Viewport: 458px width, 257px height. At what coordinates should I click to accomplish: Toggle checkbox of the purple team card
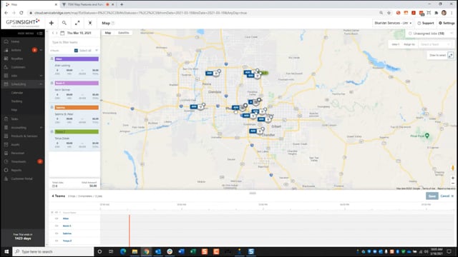tap(52, 59)
